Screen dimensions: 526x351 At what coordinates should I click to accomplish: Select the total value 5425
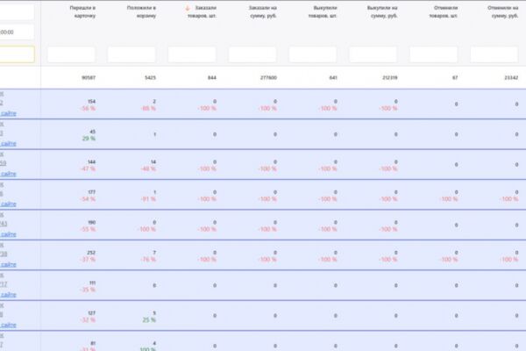pyautogui.click(x=150, y=77)
